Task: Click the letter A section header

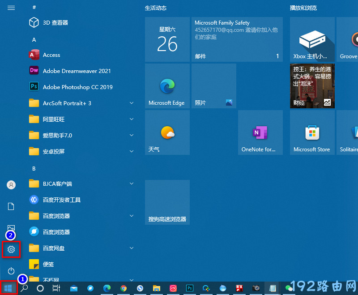Action: point(34,40)
